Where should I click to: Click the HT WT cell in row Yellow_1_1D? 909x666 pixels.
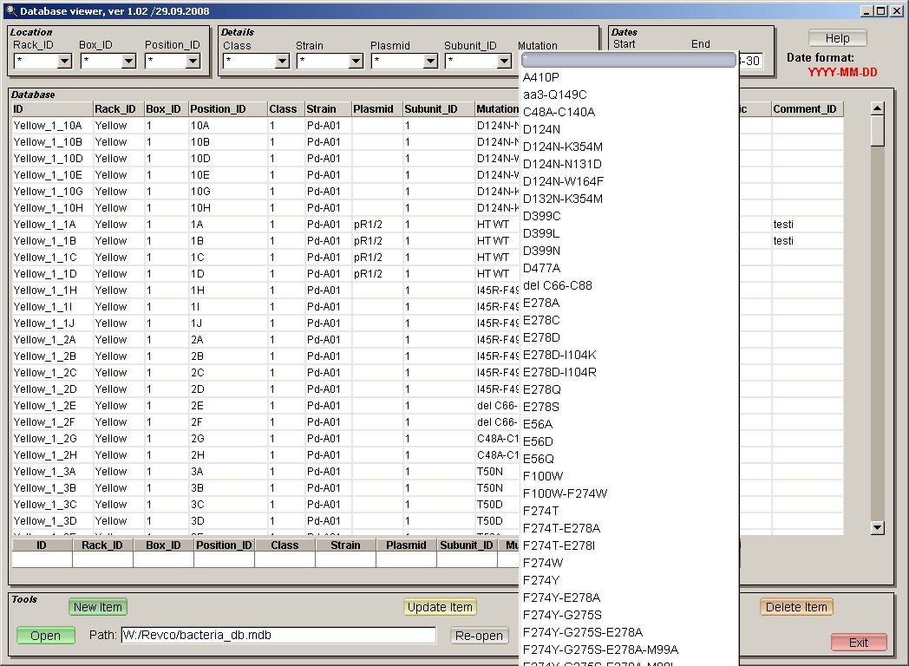point(497,274)
